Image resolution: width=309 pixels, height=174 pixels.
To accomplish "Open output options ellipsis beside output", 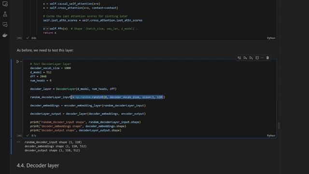I will [18, 142].
